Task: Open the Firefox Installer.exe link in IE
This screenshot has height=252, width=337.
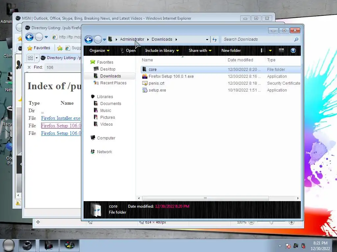Action: coord(61,118)
